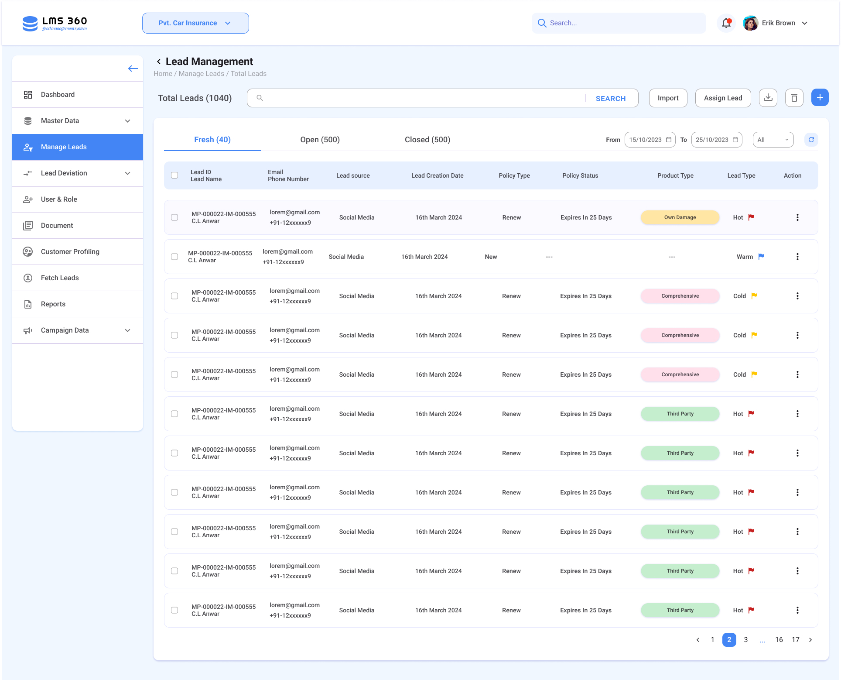Click the Home breadcrumb link
Screen dimensions: 841x680
tap(163, 74)
